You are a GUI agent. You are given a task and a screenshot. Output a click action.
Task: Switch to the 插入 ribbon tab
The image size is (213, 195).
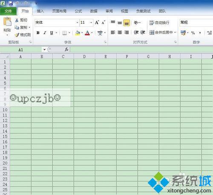point(40,11)
